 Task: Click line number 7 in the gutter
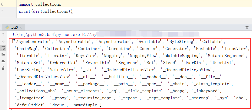[x=2, y=11]
